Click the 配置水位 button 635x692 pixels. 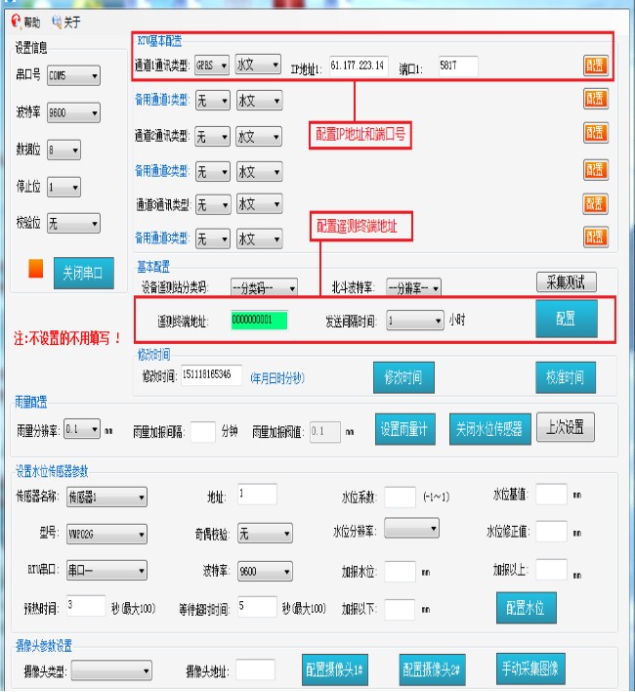click(x=527, y=608)
